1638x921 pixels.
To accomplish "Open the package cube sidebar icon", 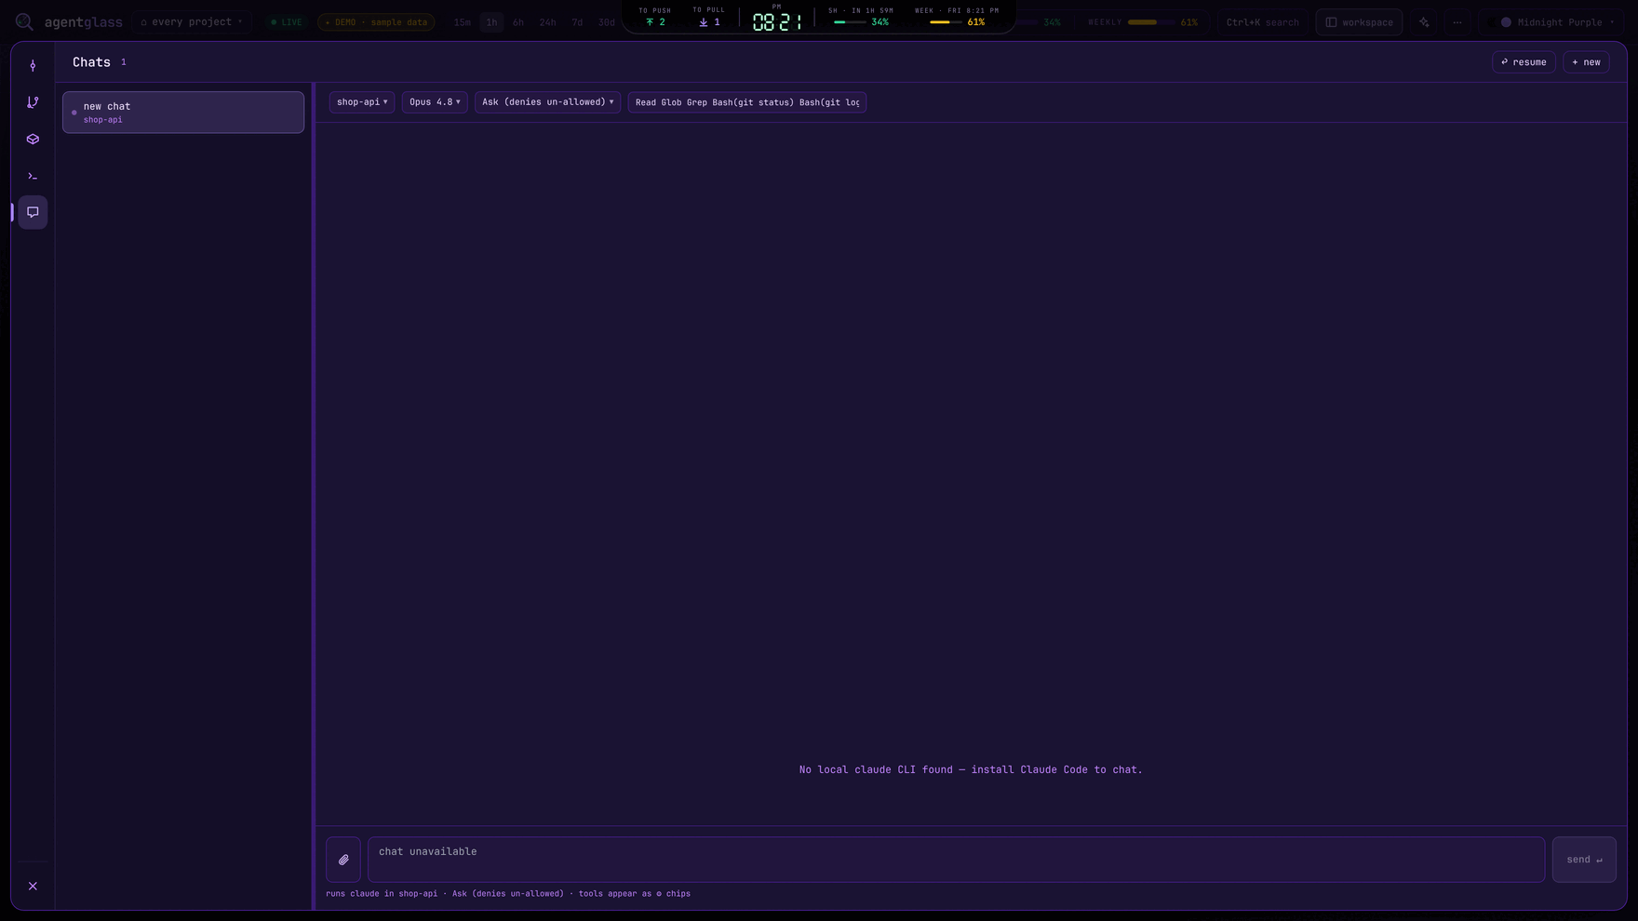I will (33, 140).
